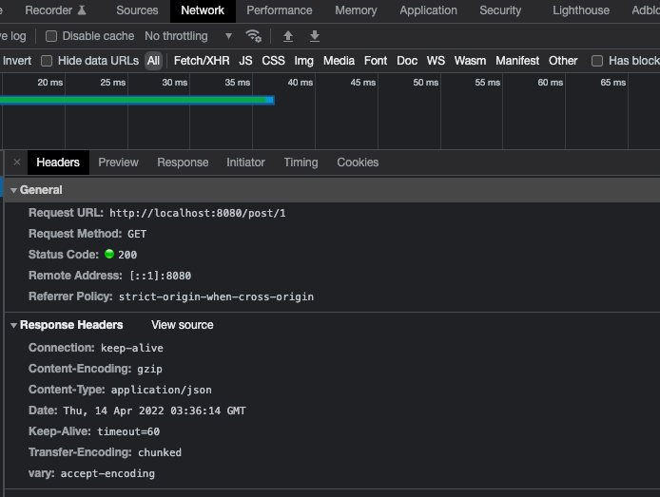Click the Content-Type value application/json

(x=162, y=390)
